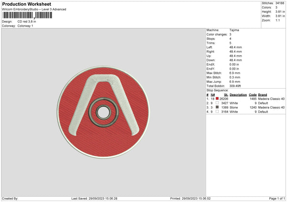Select the design name 'CD red 3,8 in'

pyautogui.click(x=27, y=21)
